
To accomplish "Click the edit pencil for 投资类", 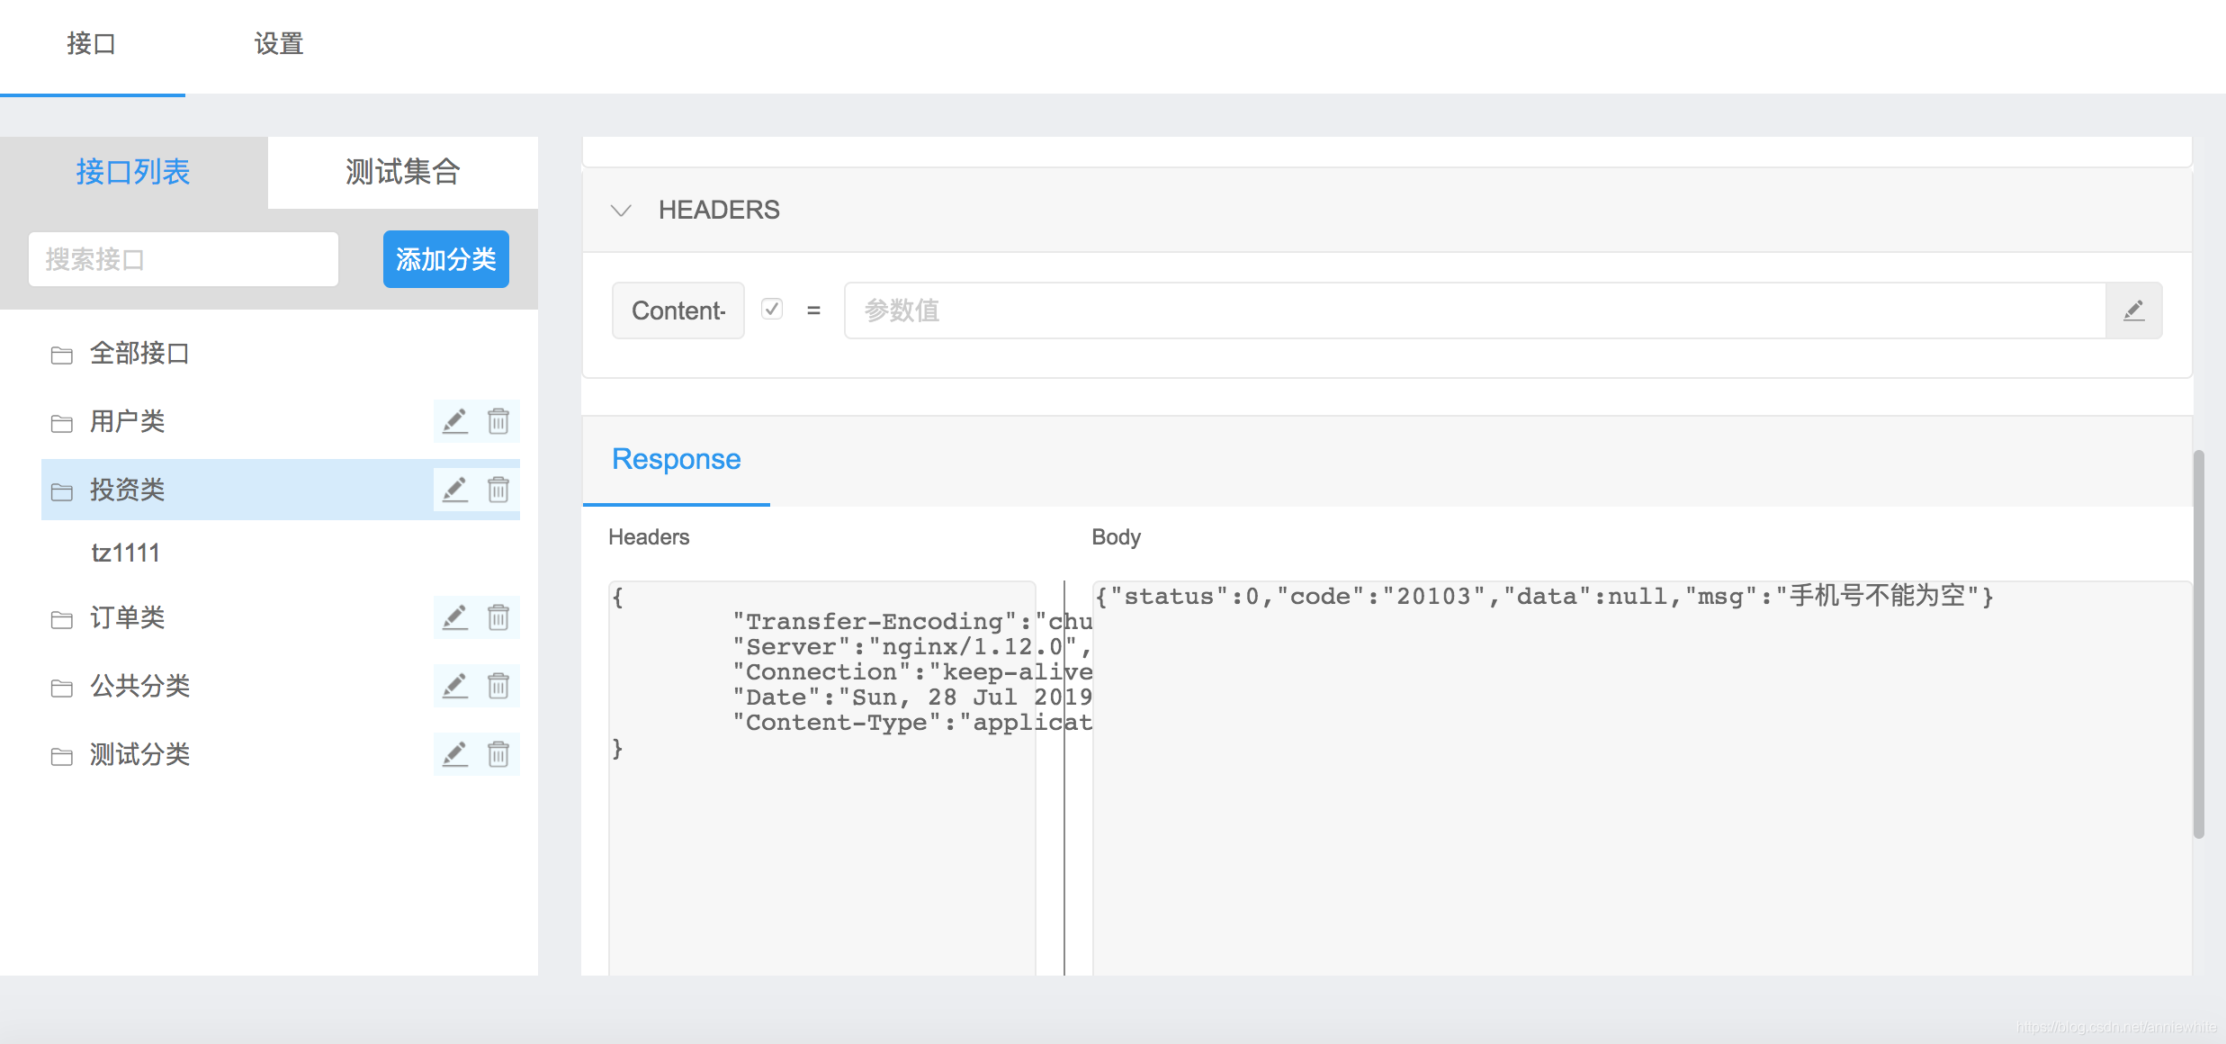I will tap(455, 490).
